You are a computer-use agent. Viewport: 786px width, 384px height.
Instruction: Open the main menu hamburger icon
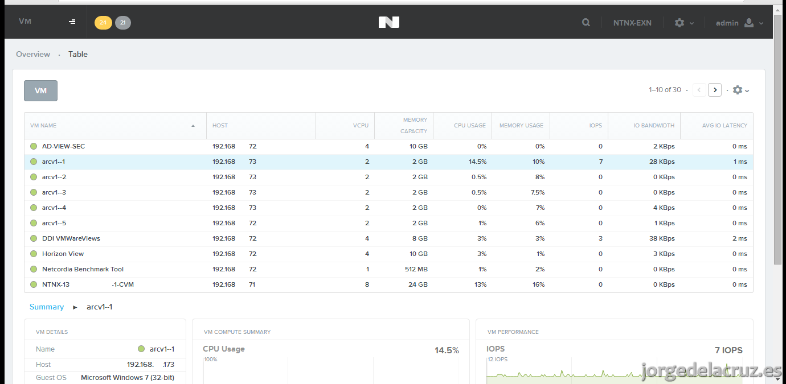click(x=72, y=22)
